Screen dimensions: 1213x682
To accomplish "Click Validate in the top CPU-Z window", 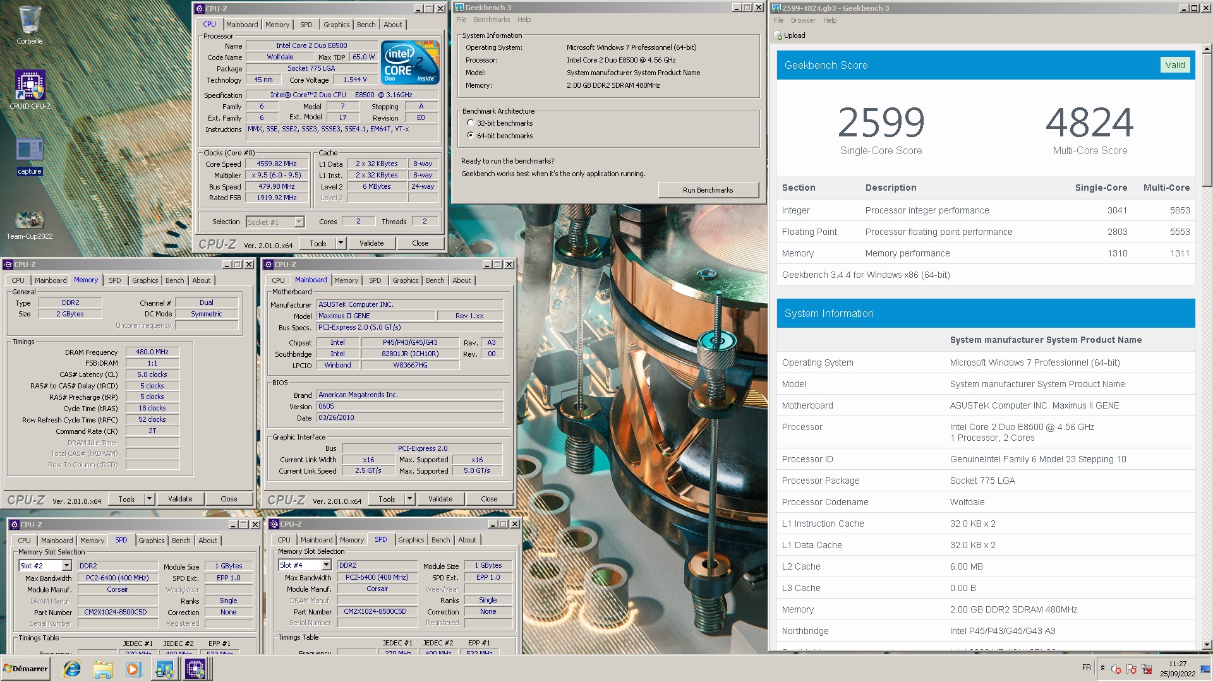I will click(x=371, y=243).
